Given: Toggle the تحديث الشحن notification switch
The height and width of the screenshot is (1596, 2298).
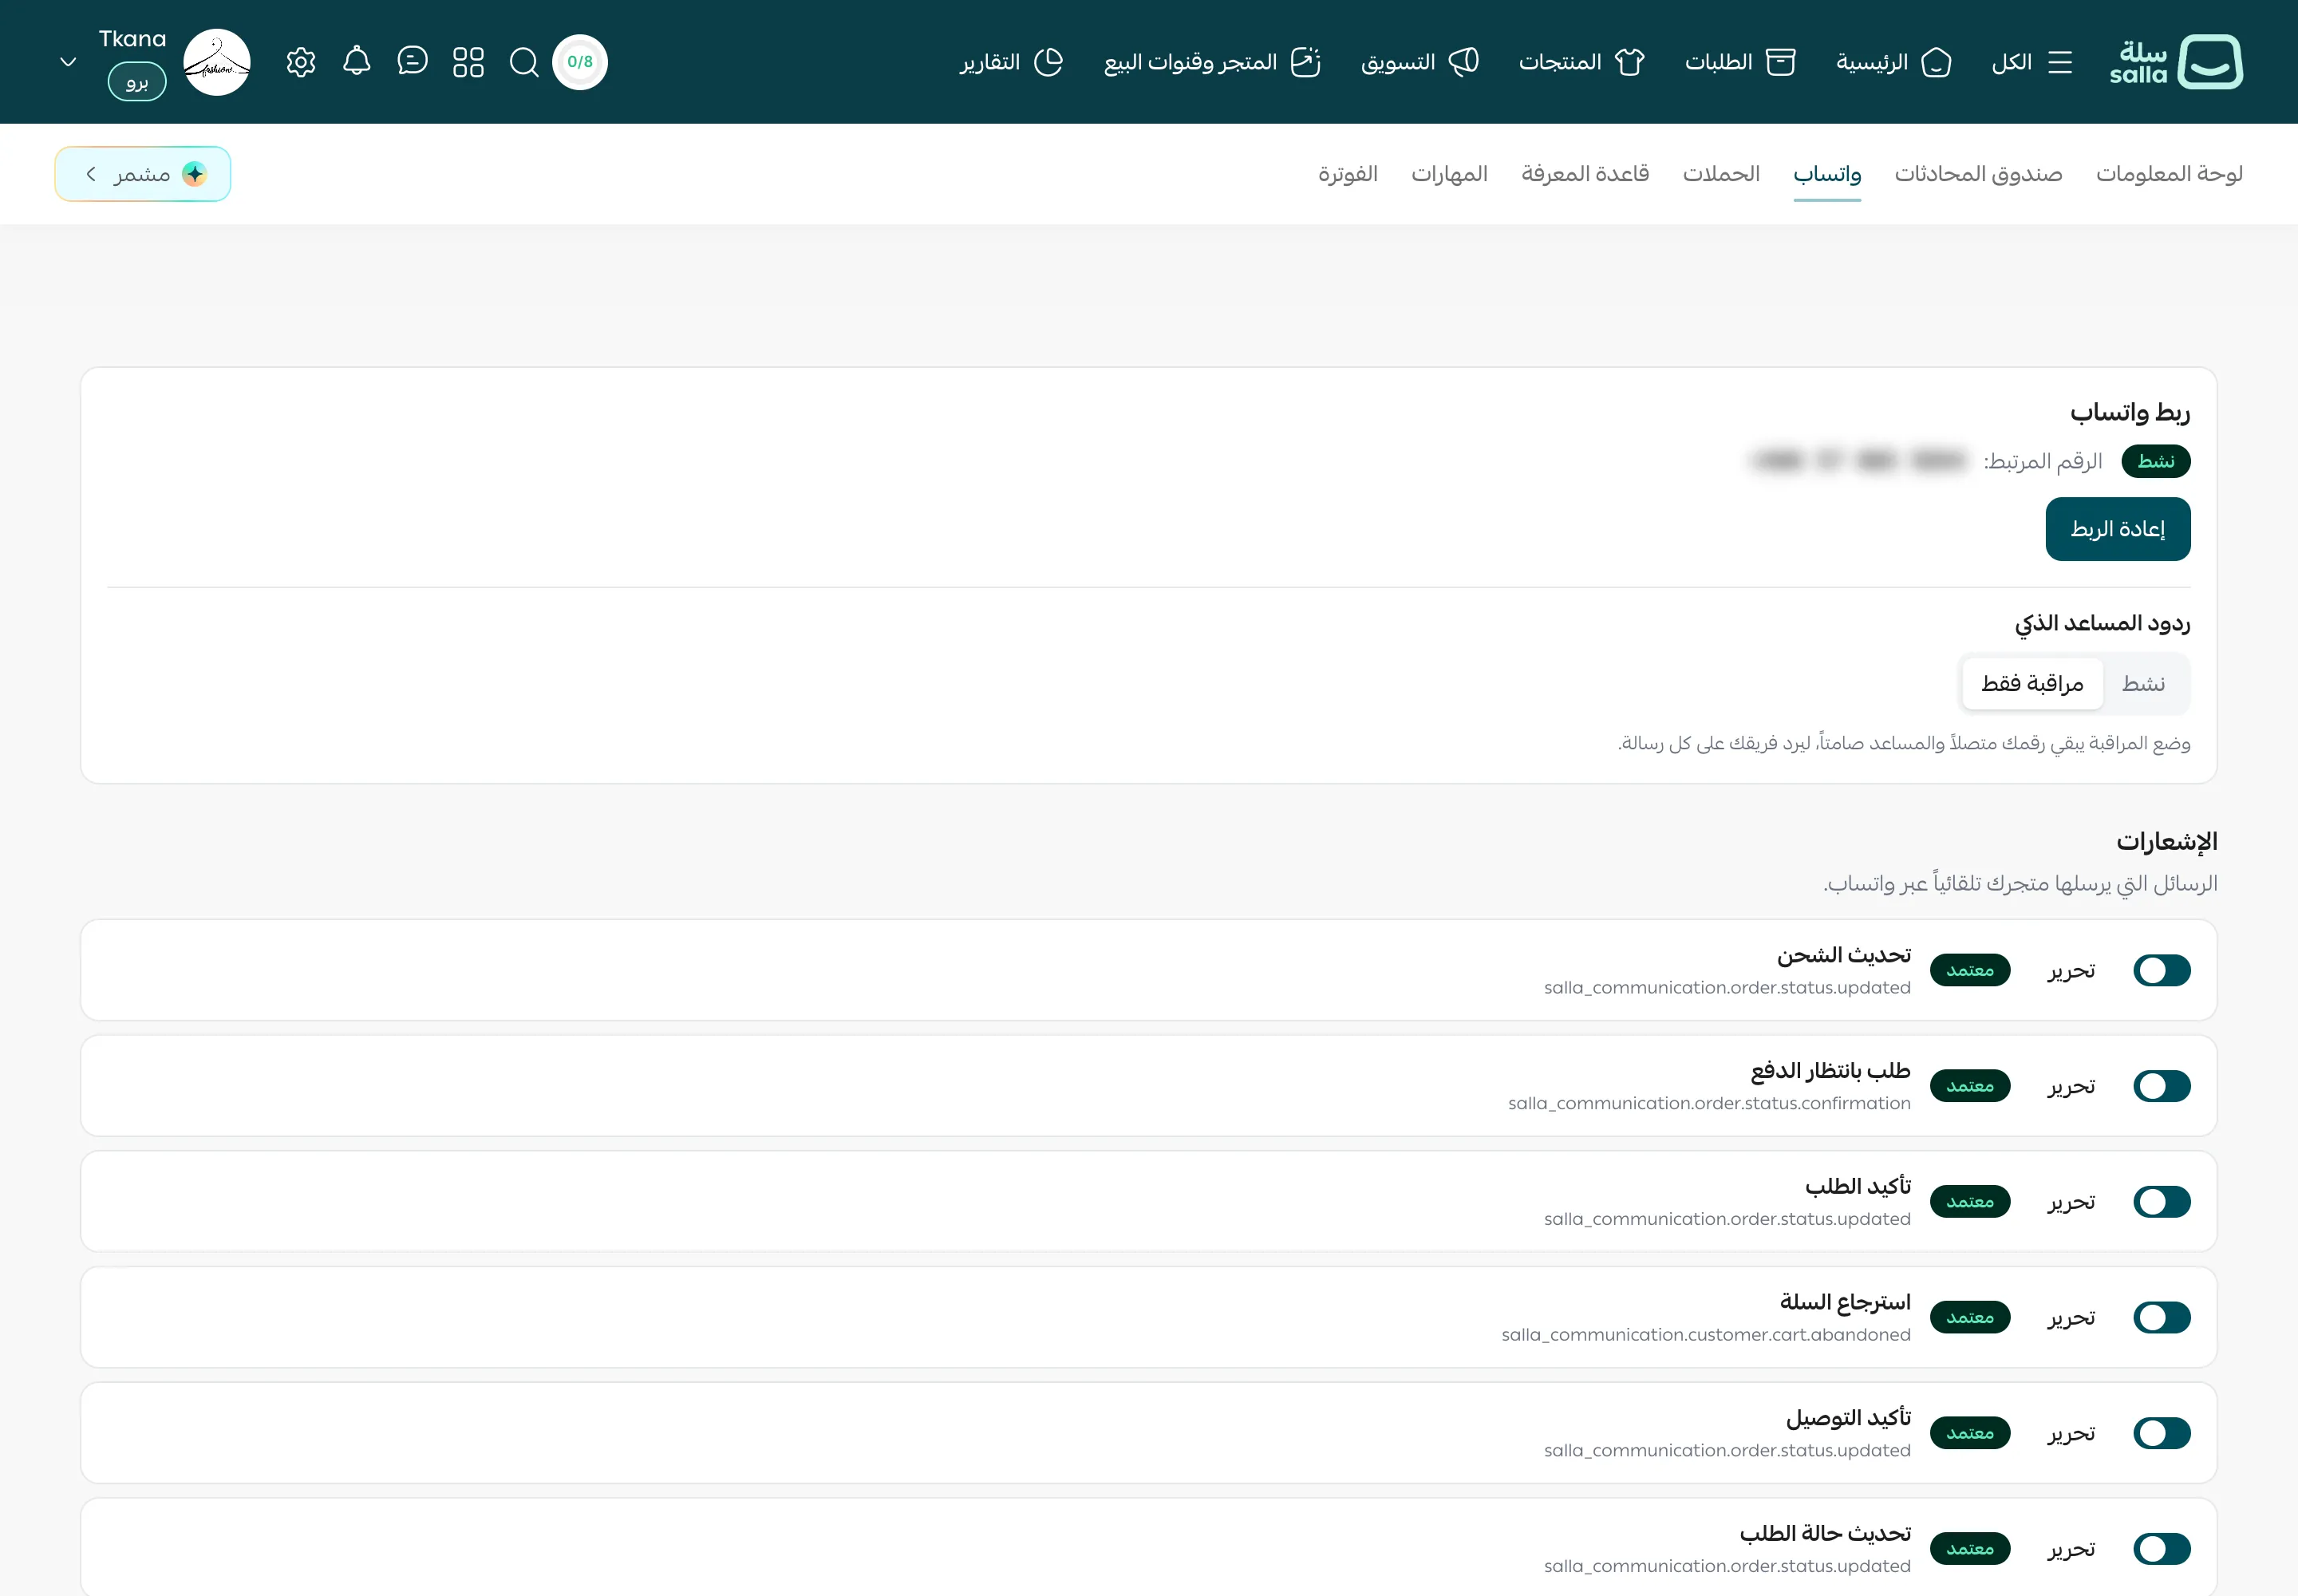Looking at the screenshot, I should tap(2162, 970).
